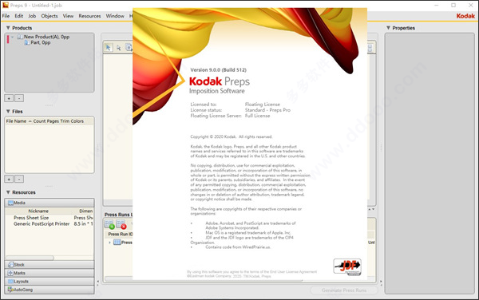Click the Version 9.0.0 (Build 512) text
Viewport: 479px width, 300px height.
[218, 70]
